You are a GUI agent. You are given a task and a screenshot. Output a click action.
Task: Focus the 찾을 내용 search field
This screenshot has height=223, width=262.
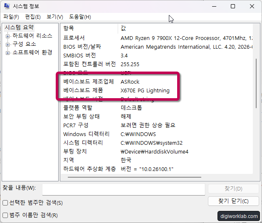click(x=124, y=189)
